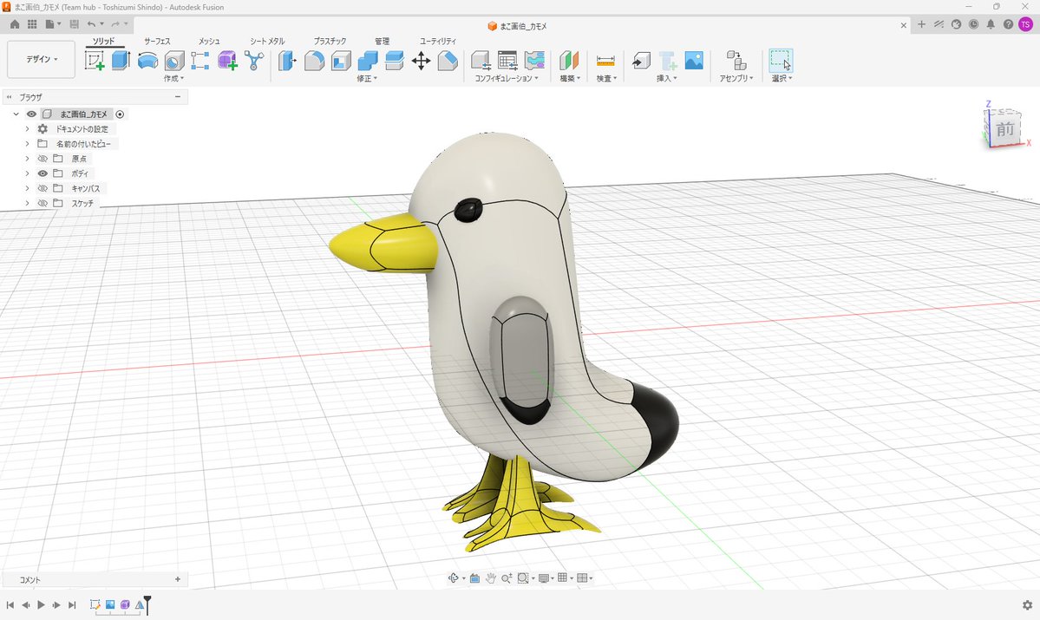This screenshot has height=620, width=1040.
Task: Select the Revolve tool
Action: click(147, 61)
